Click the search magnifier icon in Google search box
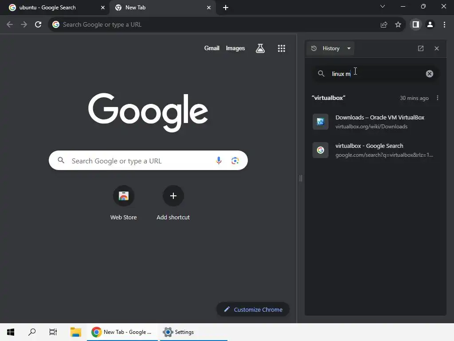454x341 pixels. (61, 160)
